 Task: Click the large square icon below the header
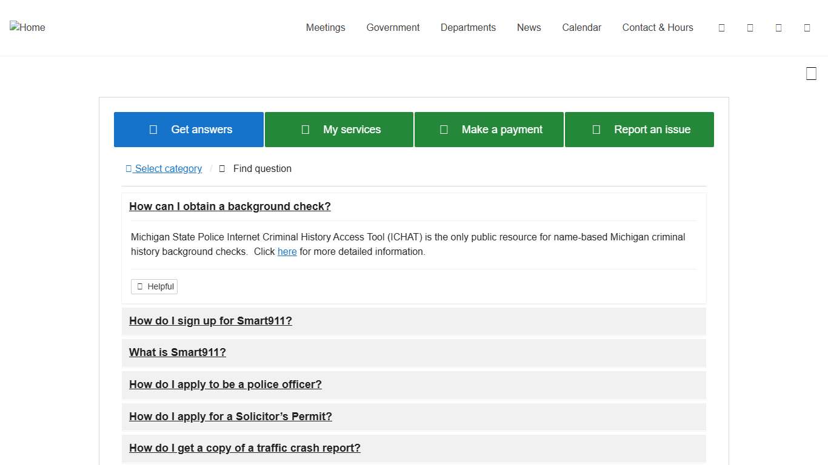click(x=811, y=74)
